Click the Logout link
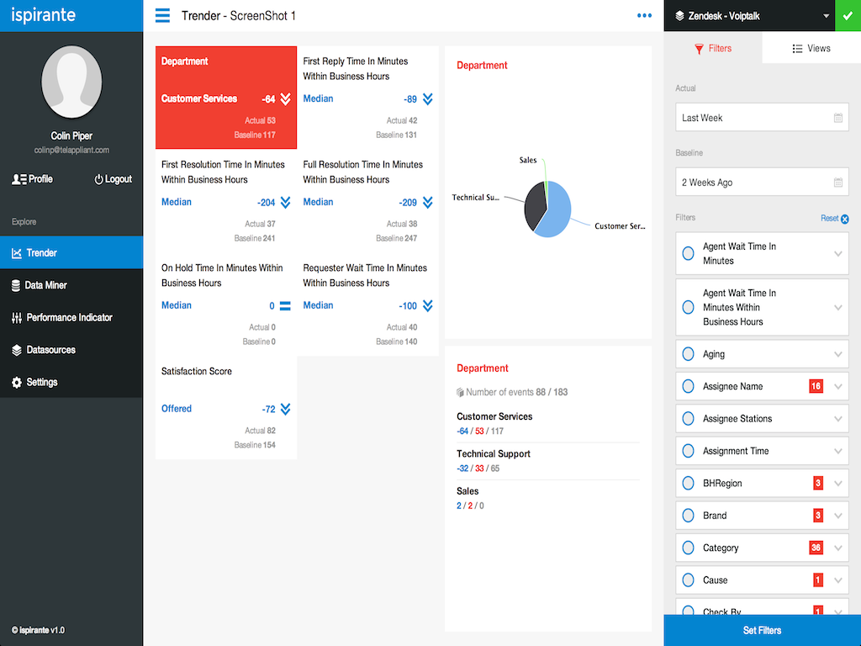The width and height of the screenshot is (861, 646). click(x=113, y=179)
